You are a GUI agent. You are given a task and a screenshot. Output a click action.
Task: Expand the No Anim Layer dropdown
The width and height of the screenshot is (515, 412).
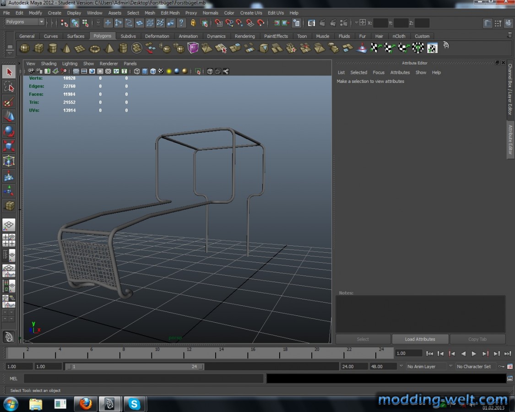(x=401, y=366)
